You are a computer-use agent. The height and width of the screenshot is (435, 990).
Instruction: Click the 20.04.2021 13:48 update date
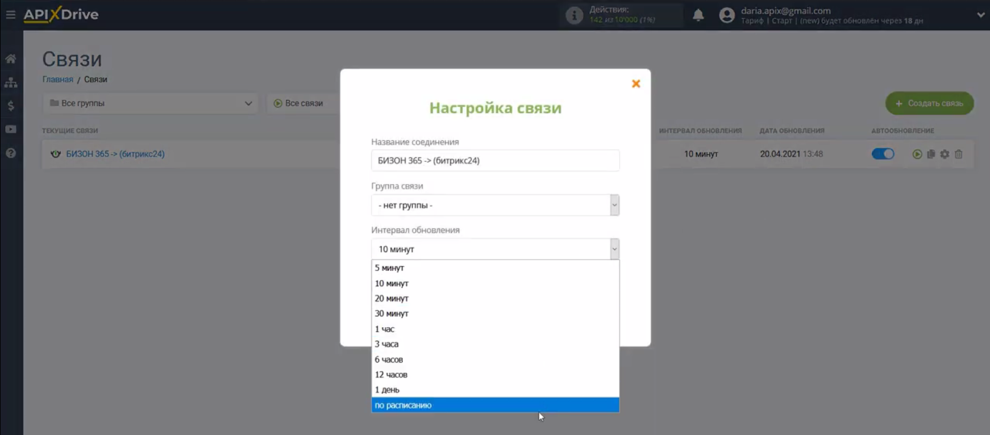tap(792, 154)
